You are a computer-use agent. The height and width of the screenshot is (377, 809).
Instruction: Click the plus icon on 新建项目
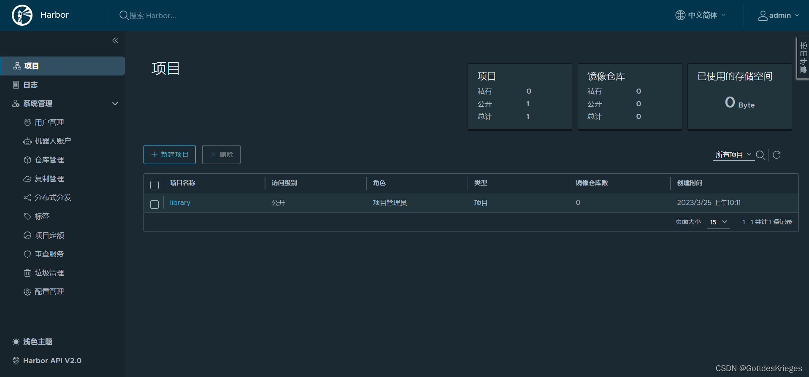tap(154, 154)
